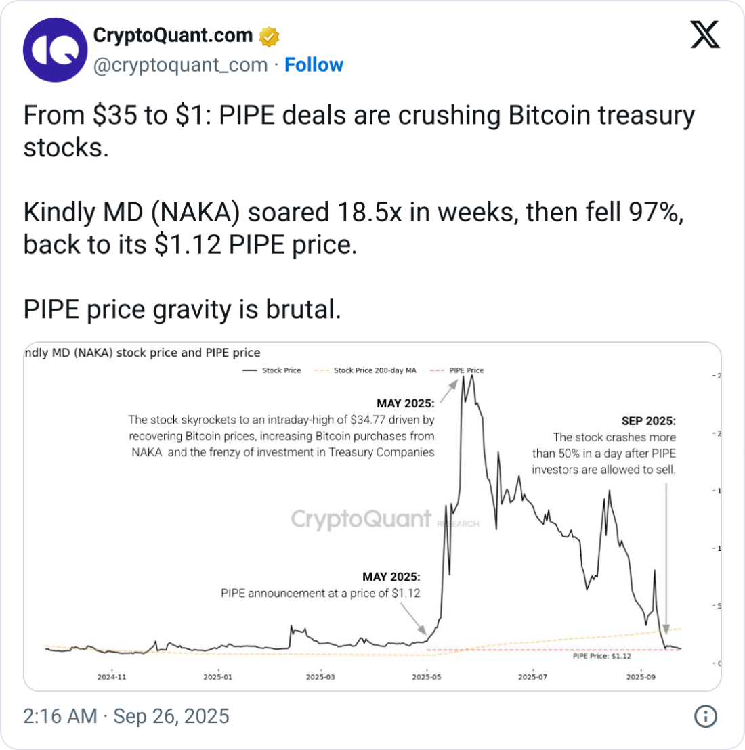The height and width of the screenshot is (750, 745).
Task: Toggle the PIPE Price legend entry
Action: point(459,370)
